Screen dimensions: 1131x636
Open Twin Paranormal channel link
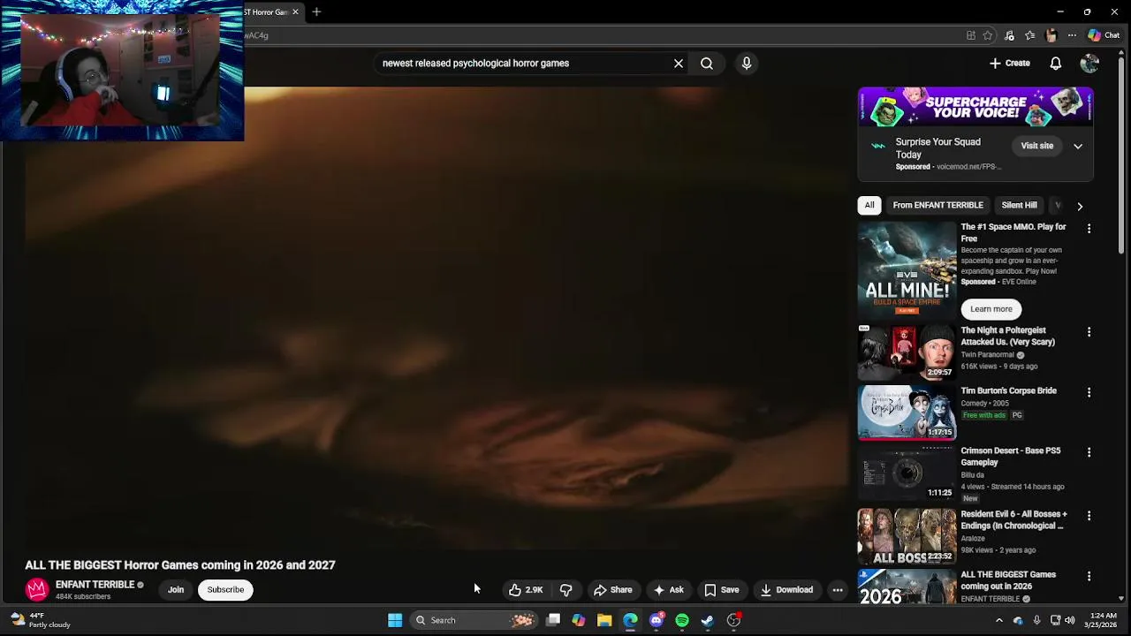coord(988,354)
